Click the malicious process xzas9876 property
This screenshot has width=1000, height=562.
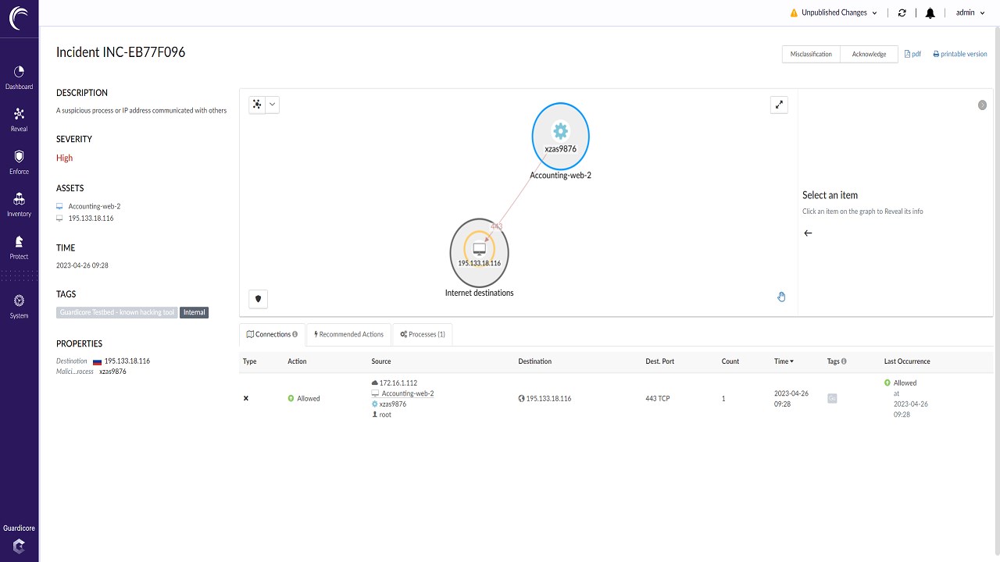112,372
